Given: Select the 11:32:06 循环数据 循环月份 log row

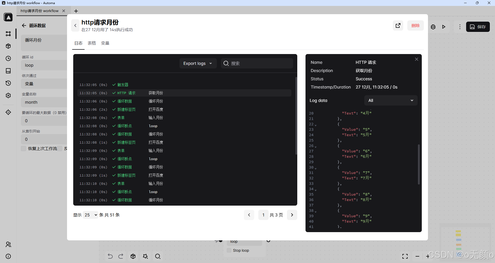Looking at the screenshot, I should pyautogui.click(x=184, y=101).
